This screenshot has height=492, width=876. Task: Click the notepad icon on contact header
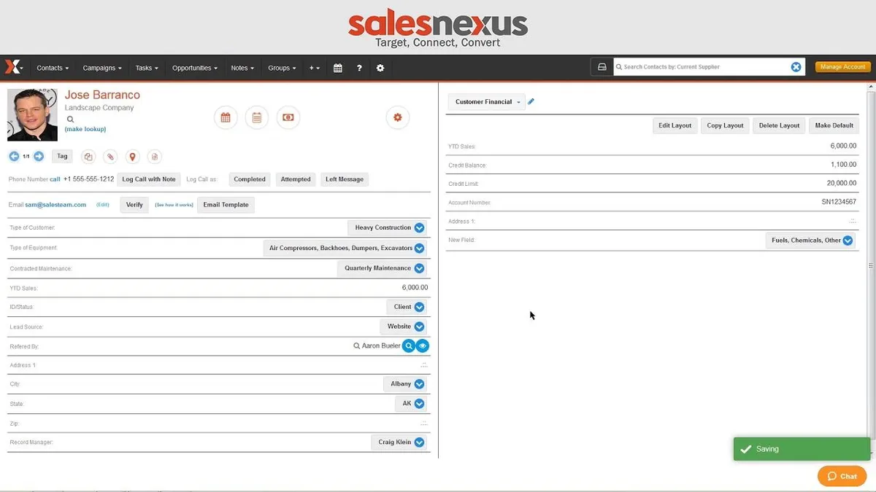pyautogui.click(x=257, y=117)
